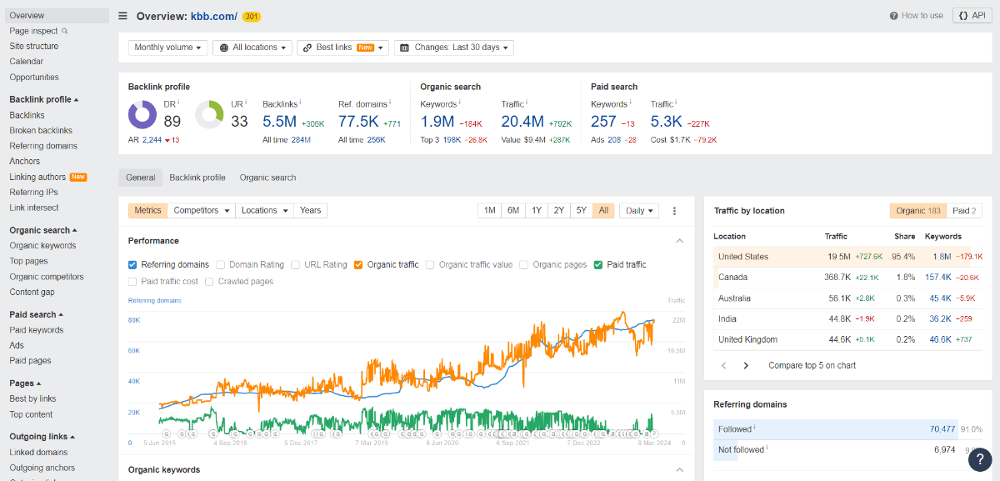This screenshot has height=481, width=1000.
Task: Open the All locations dropdown
Action: click(x=252, y=48)
